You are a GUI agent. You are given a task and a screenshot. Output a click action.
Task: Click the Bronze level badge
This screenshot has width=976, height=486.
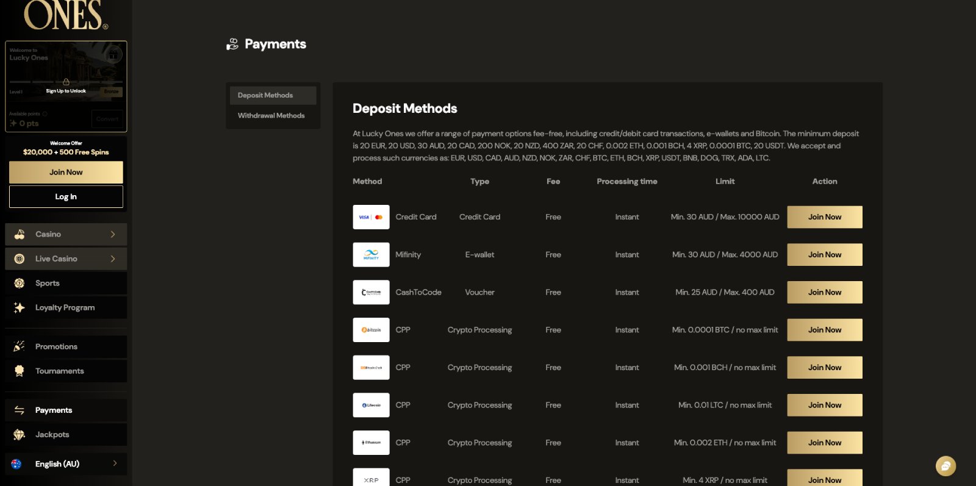click(x=111, y=91)
